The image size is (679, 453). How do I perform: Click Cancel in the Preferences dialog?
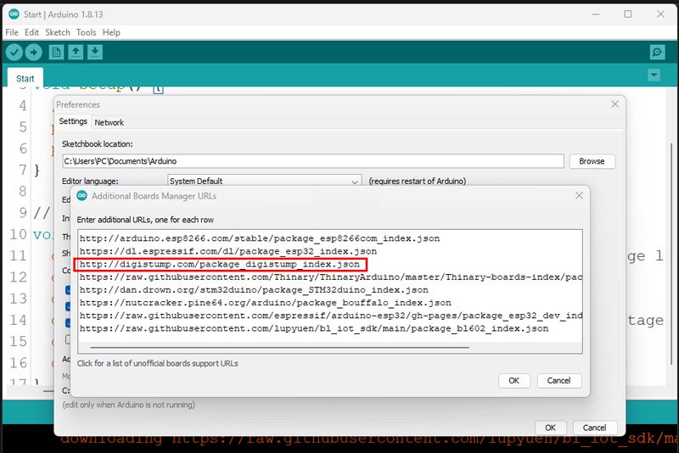[x=595, y=428]
